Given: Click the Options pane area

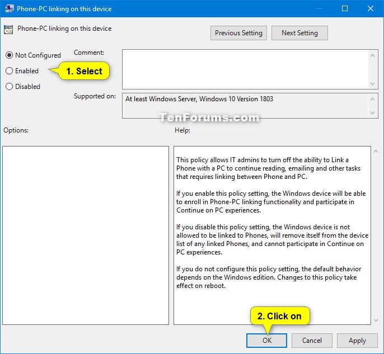Looking at the screenshot, I should pyautogui.click(x=86, y=235).
